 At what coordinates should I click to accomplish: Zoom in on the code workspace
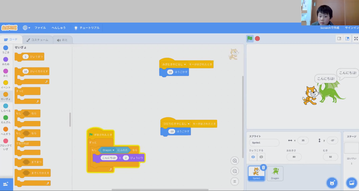[234, 161]
